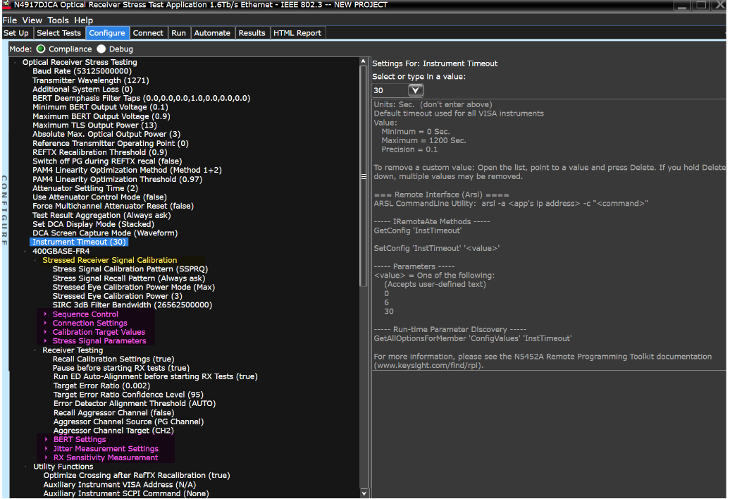The image size is (730, 499).
Task: Select Stress Signal Calibration Pattern (SSPRQ)
Action: click(130, 269)
